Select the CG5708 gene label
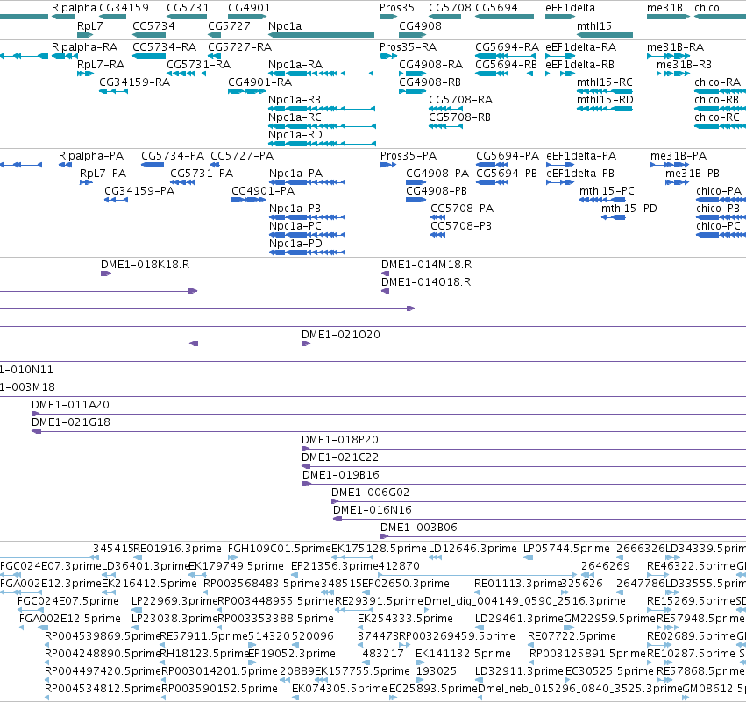The width and height of the screenshot is (746, 702). pyautogui.click(x=450, y=8)
